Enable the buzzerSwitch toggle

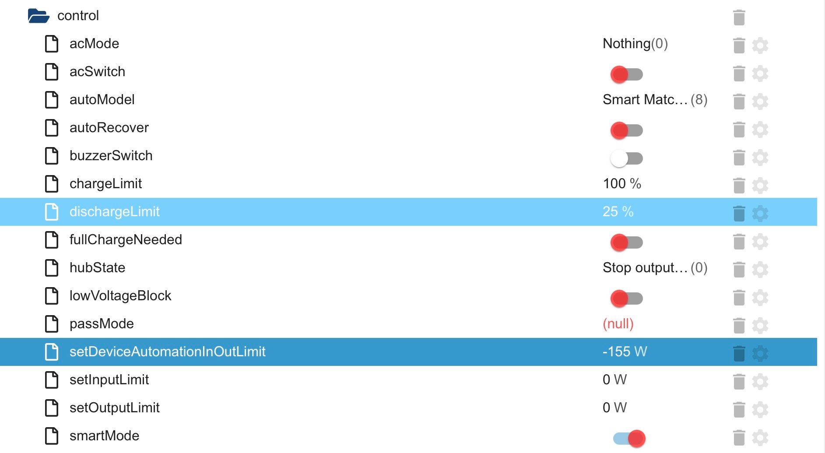(x=626, y=158)
